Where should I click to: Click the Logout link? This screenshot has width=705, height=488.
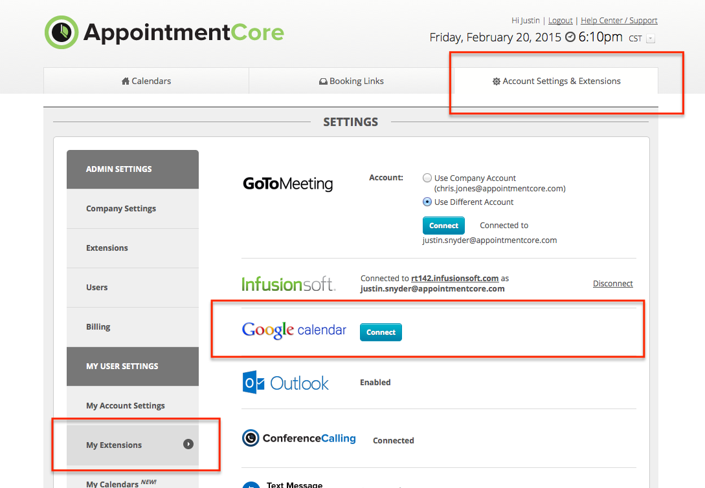pyautogui.click(x=560, y=21)
